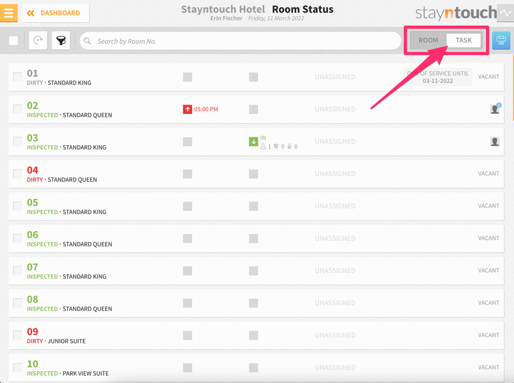Open room number 08
This screenshot has height=383, width=514.
(32, 299)
